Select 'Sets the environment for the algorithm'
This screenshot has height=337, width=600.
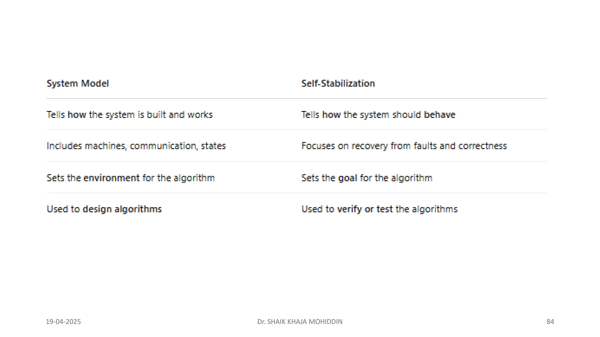pyautogui.click(x=131, y=178)
